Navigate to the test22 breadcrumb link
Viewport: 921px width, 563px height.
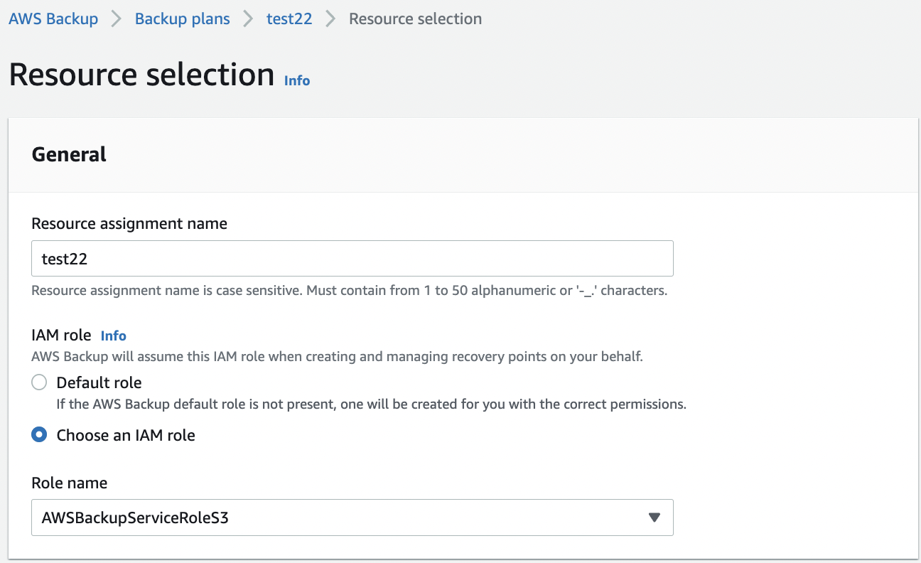click(289, 19)
